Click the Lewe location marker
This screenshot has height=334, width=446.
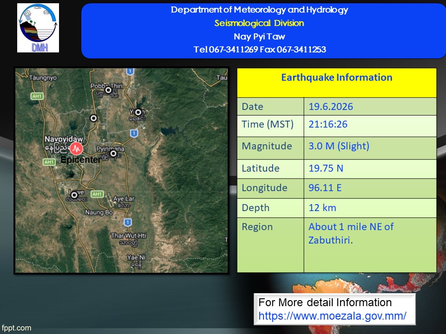74,195
